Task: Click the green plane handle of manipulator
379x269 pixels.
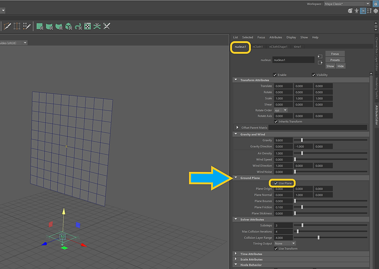Action: point(64,248)
